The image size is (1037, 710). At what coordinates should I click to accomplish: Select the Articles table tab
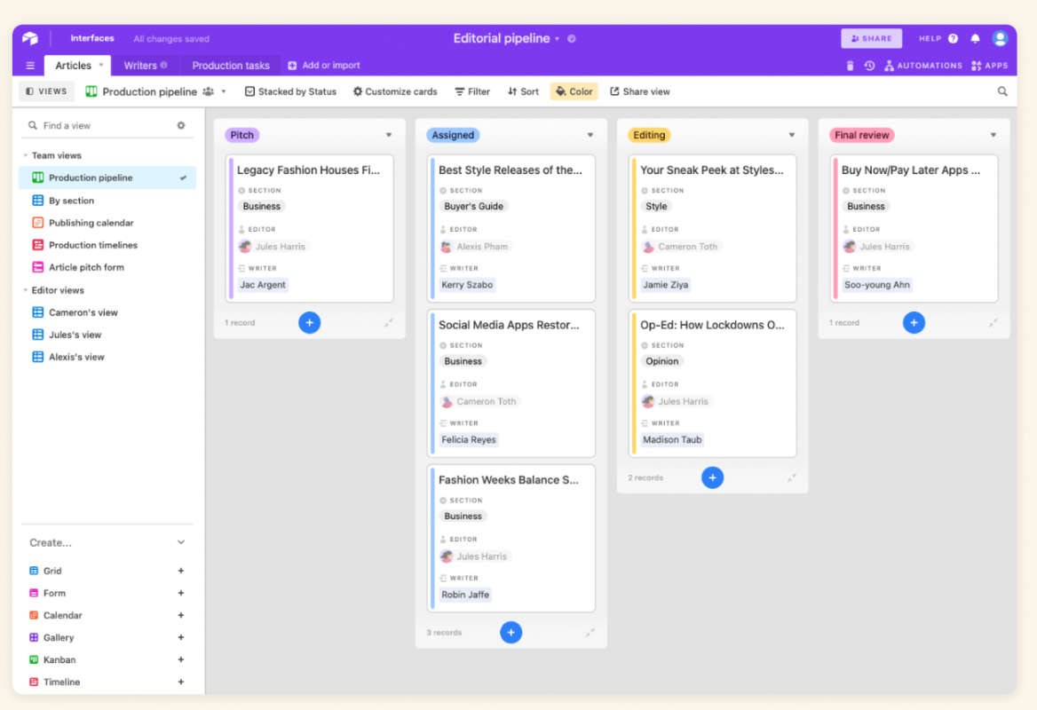(x=76, y=66)
